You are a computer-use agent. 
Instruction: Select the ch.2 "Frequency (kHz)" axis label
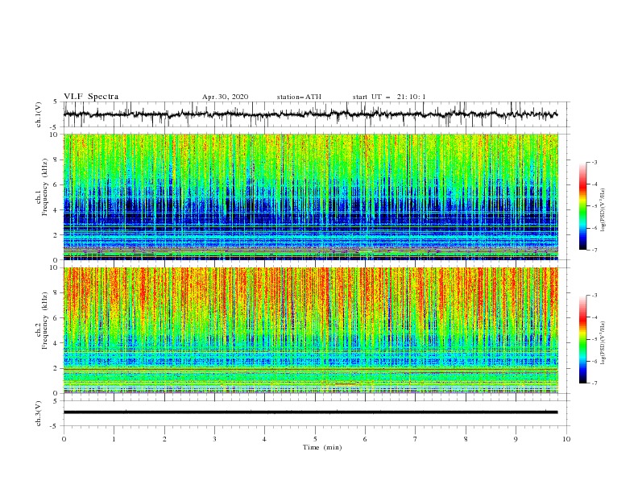pyautogui.click(x=45, y=320)
